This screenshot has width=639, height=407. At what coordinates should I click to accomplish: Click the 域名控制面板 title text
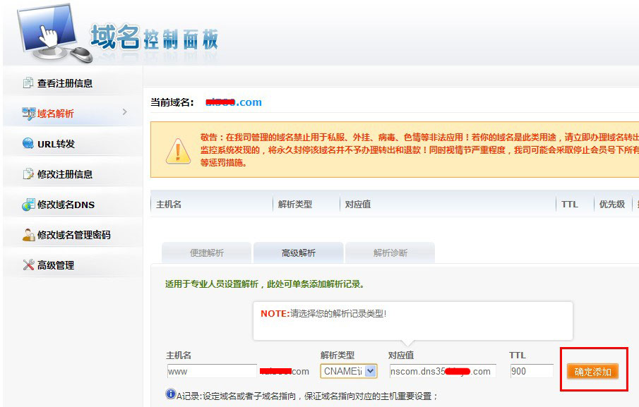coord(154,38)
